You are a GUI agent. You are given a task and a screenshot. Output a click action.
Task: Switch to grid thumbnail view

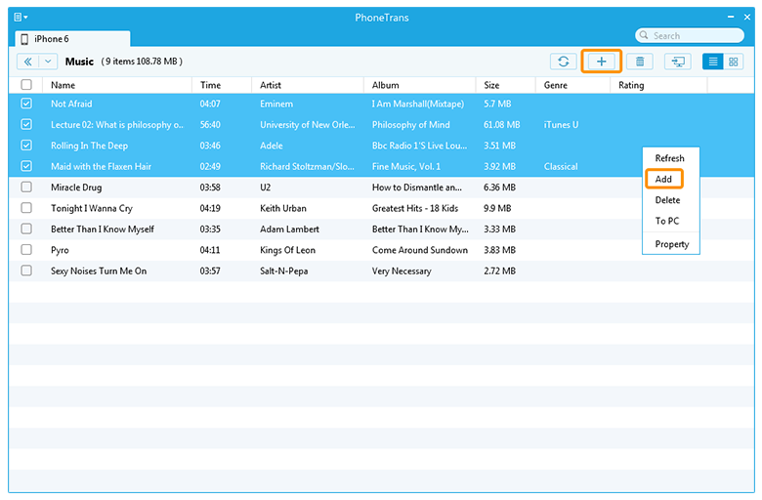734,62
